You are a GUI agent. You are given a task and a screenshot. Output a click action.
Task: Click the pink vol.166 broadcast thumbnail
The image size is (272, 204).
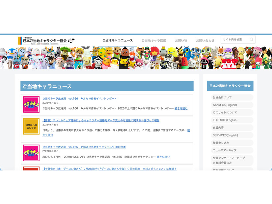click(x=31, y=105)
